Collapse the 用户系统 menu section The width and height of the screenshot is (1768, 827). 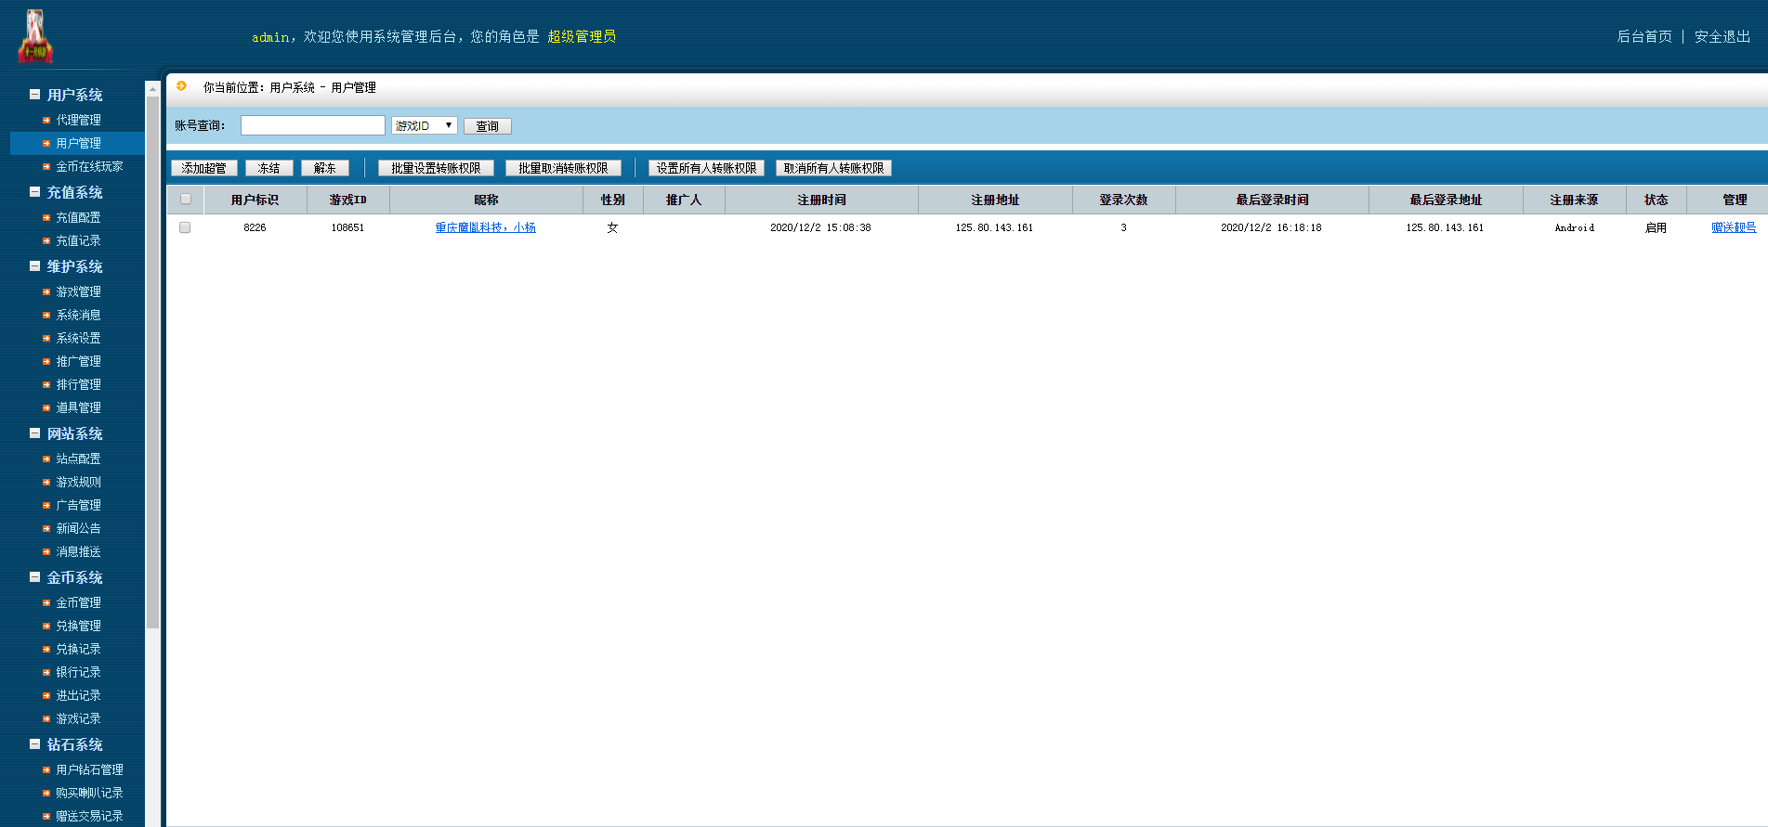tap(34, 95)
